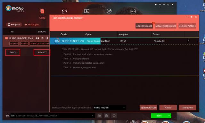Click the Verarbeitet status cell
The width and height of the screenshot is (205, 123).
(159, 41)
